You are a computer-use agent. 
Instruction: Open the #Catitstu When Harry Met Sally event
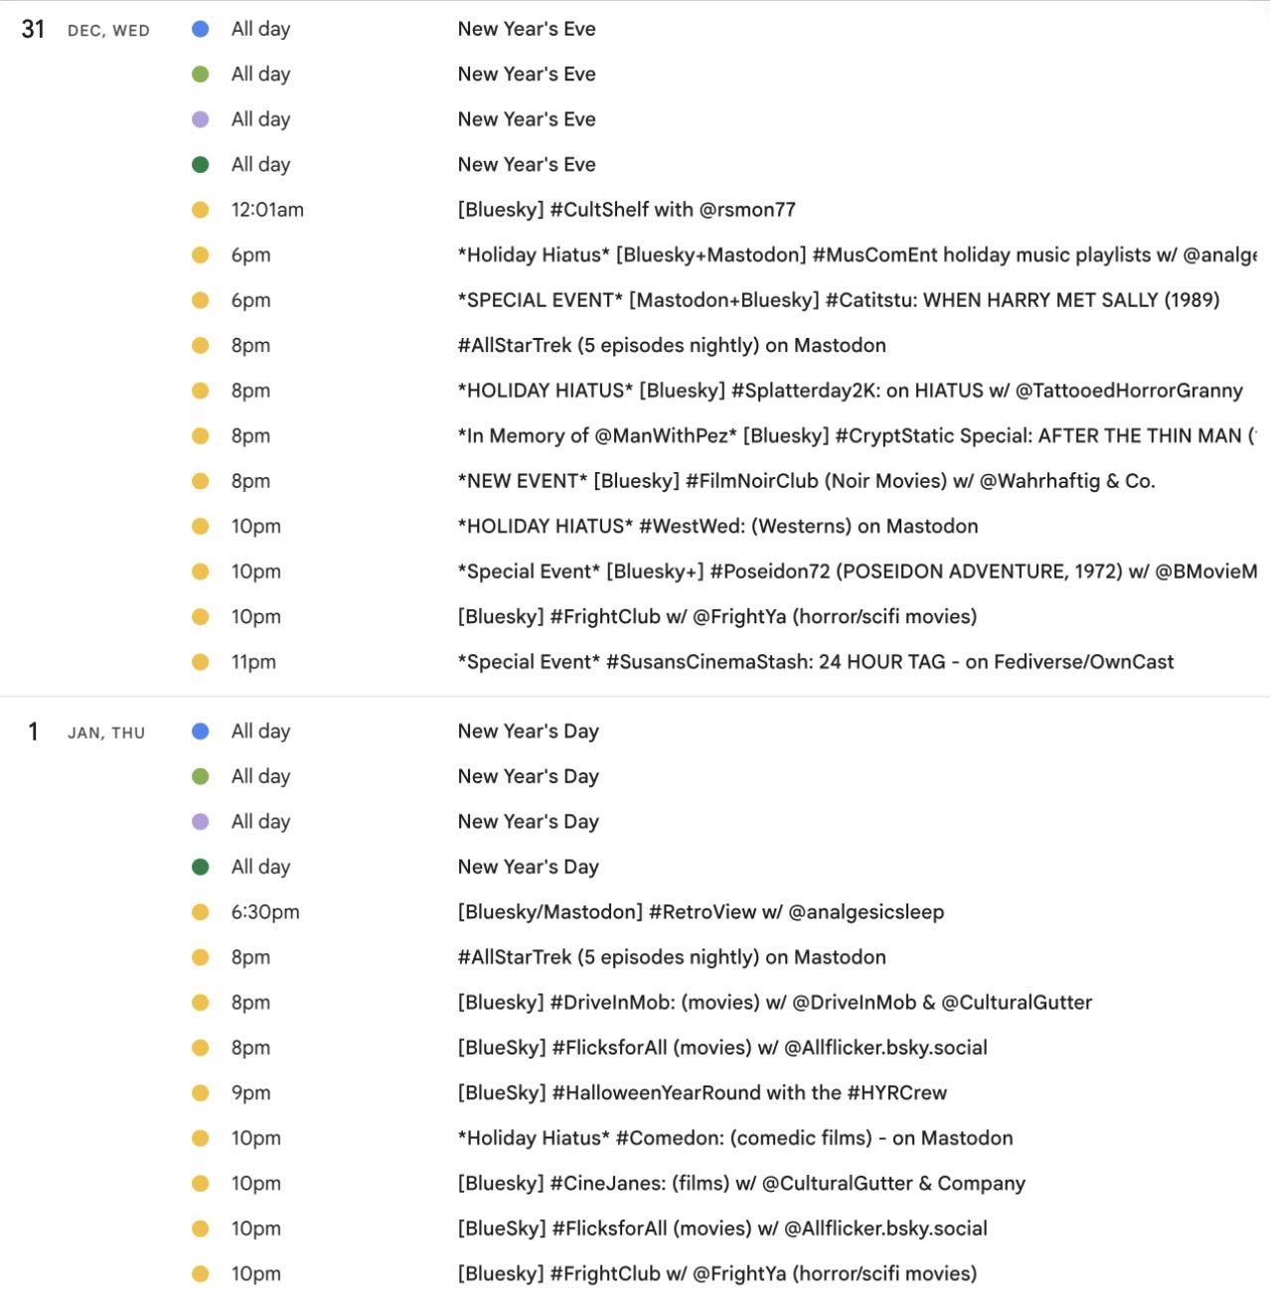tap(838, 300)
